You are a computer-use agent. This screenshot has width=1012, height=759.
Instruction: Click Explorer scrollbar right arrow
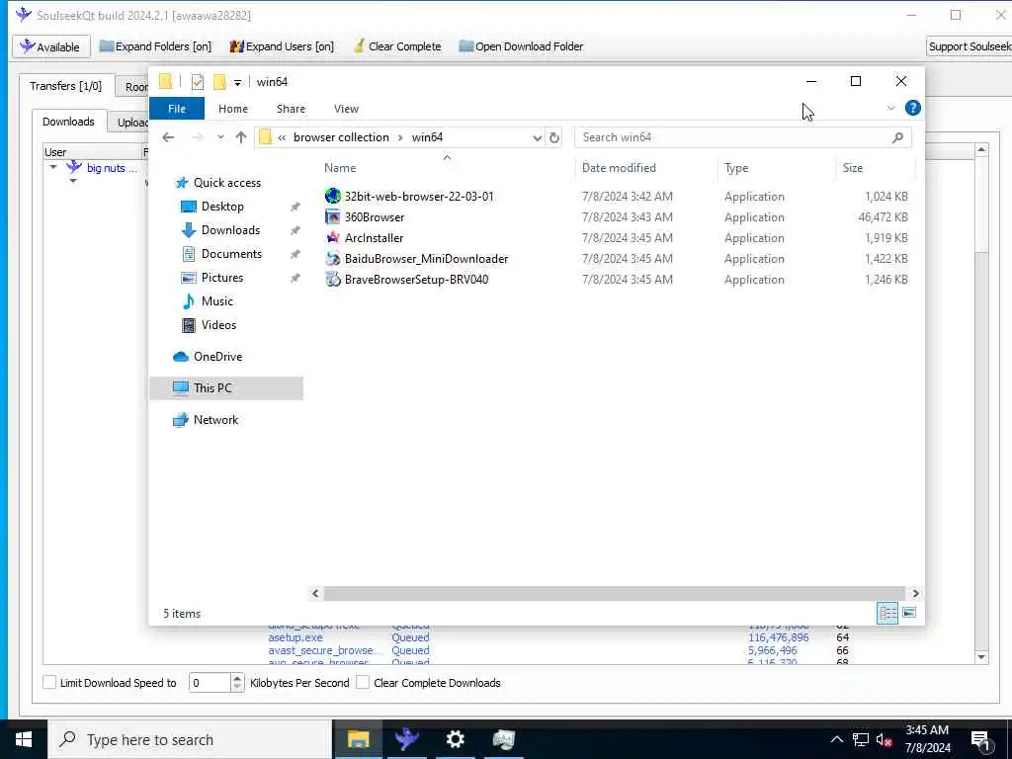(x=915, y=593)
